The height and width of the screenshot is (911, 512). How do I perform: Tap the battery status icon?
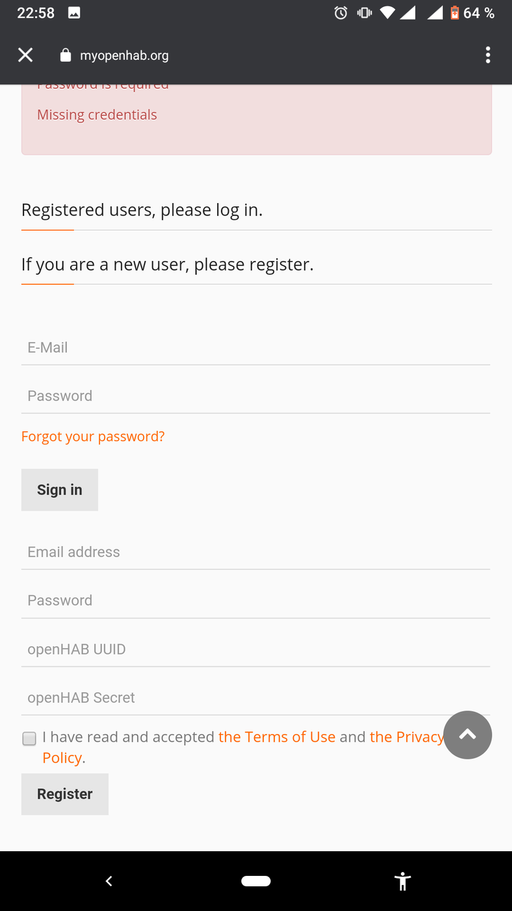click(x=454, y=13)
